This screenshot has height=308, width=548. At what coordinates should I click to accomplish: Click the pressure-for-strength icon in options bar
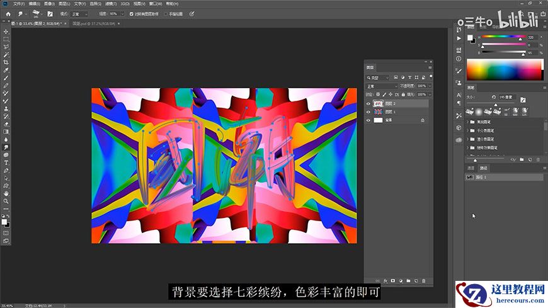191,14
